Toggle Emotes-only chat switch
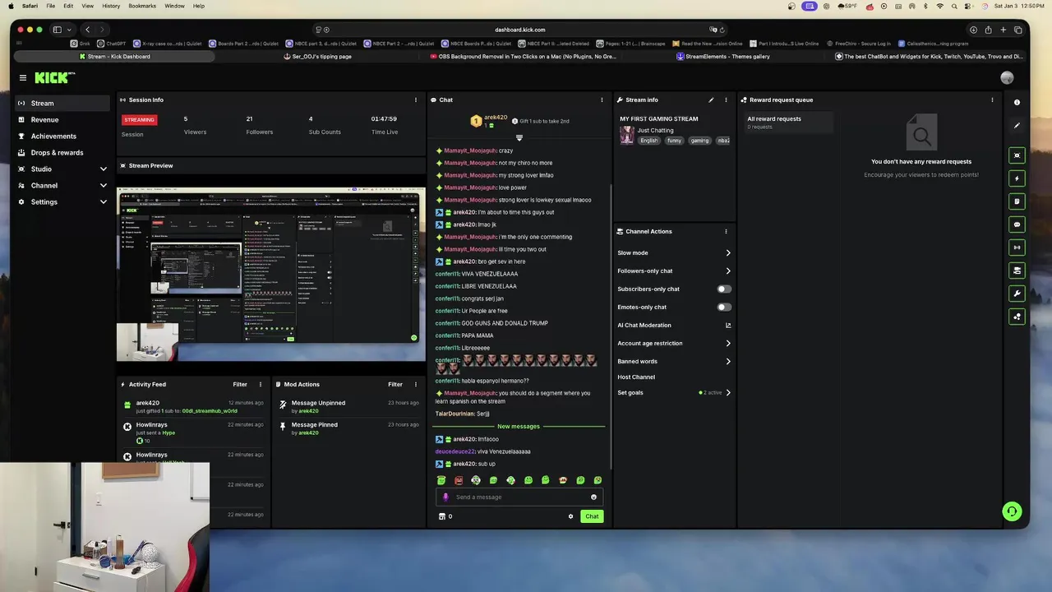Screen dimensions: 1052x592 click(x=724, y=308)
